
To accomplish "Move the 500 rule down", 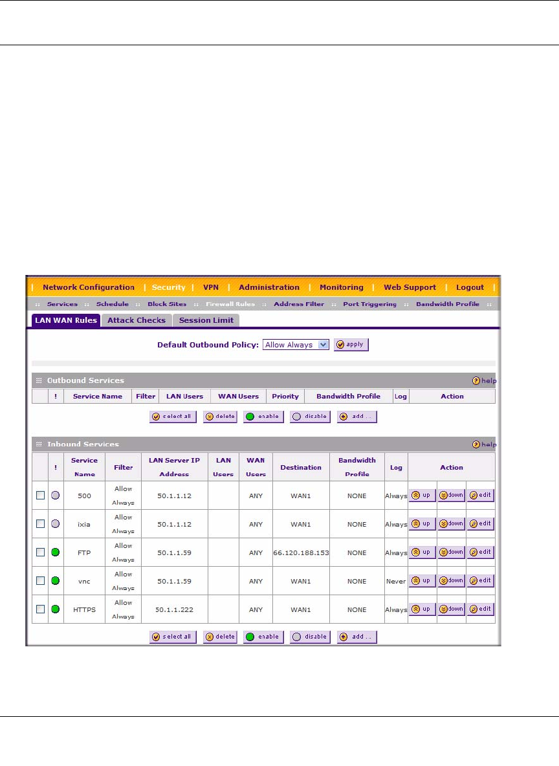I will (x=451, y=496).
